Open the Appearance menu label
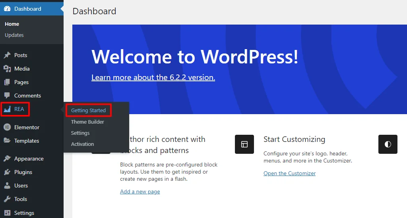The width and height of the screenshot is (407, 218). [29, 159]
